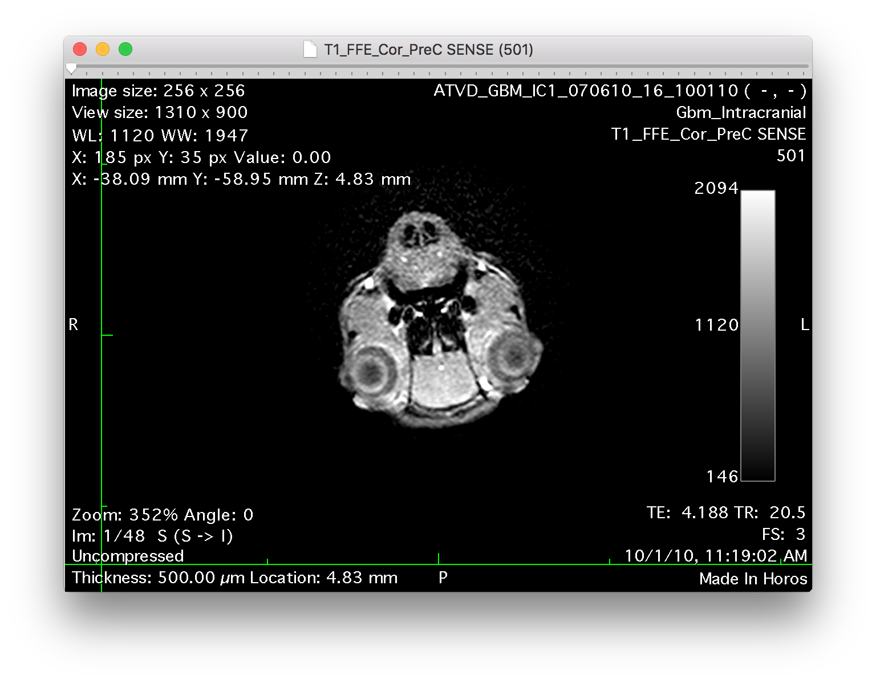Click the L orientation label

pos(805,325)
